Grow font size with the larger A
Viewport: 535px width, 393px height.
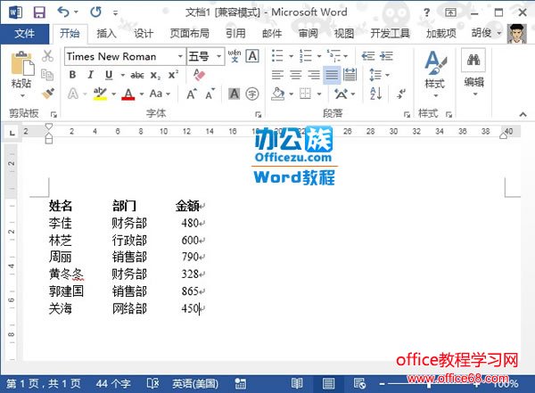(x=192, y=94)
